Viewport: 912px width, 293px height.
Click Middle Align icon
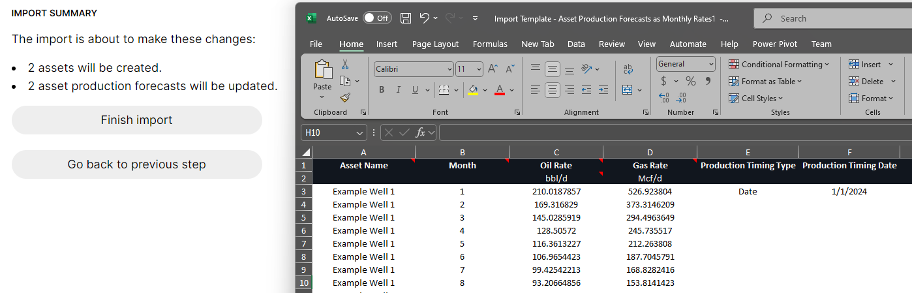(553, 69)
